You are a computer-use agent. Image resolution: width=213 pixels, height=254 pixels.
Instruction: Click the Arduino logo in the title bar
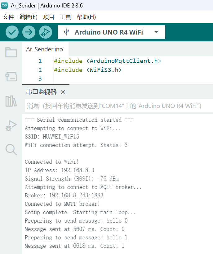[4, 5]
